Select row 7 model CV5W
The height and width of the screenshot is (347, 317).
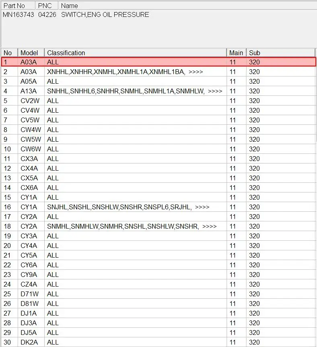click(x=30, y=120)
